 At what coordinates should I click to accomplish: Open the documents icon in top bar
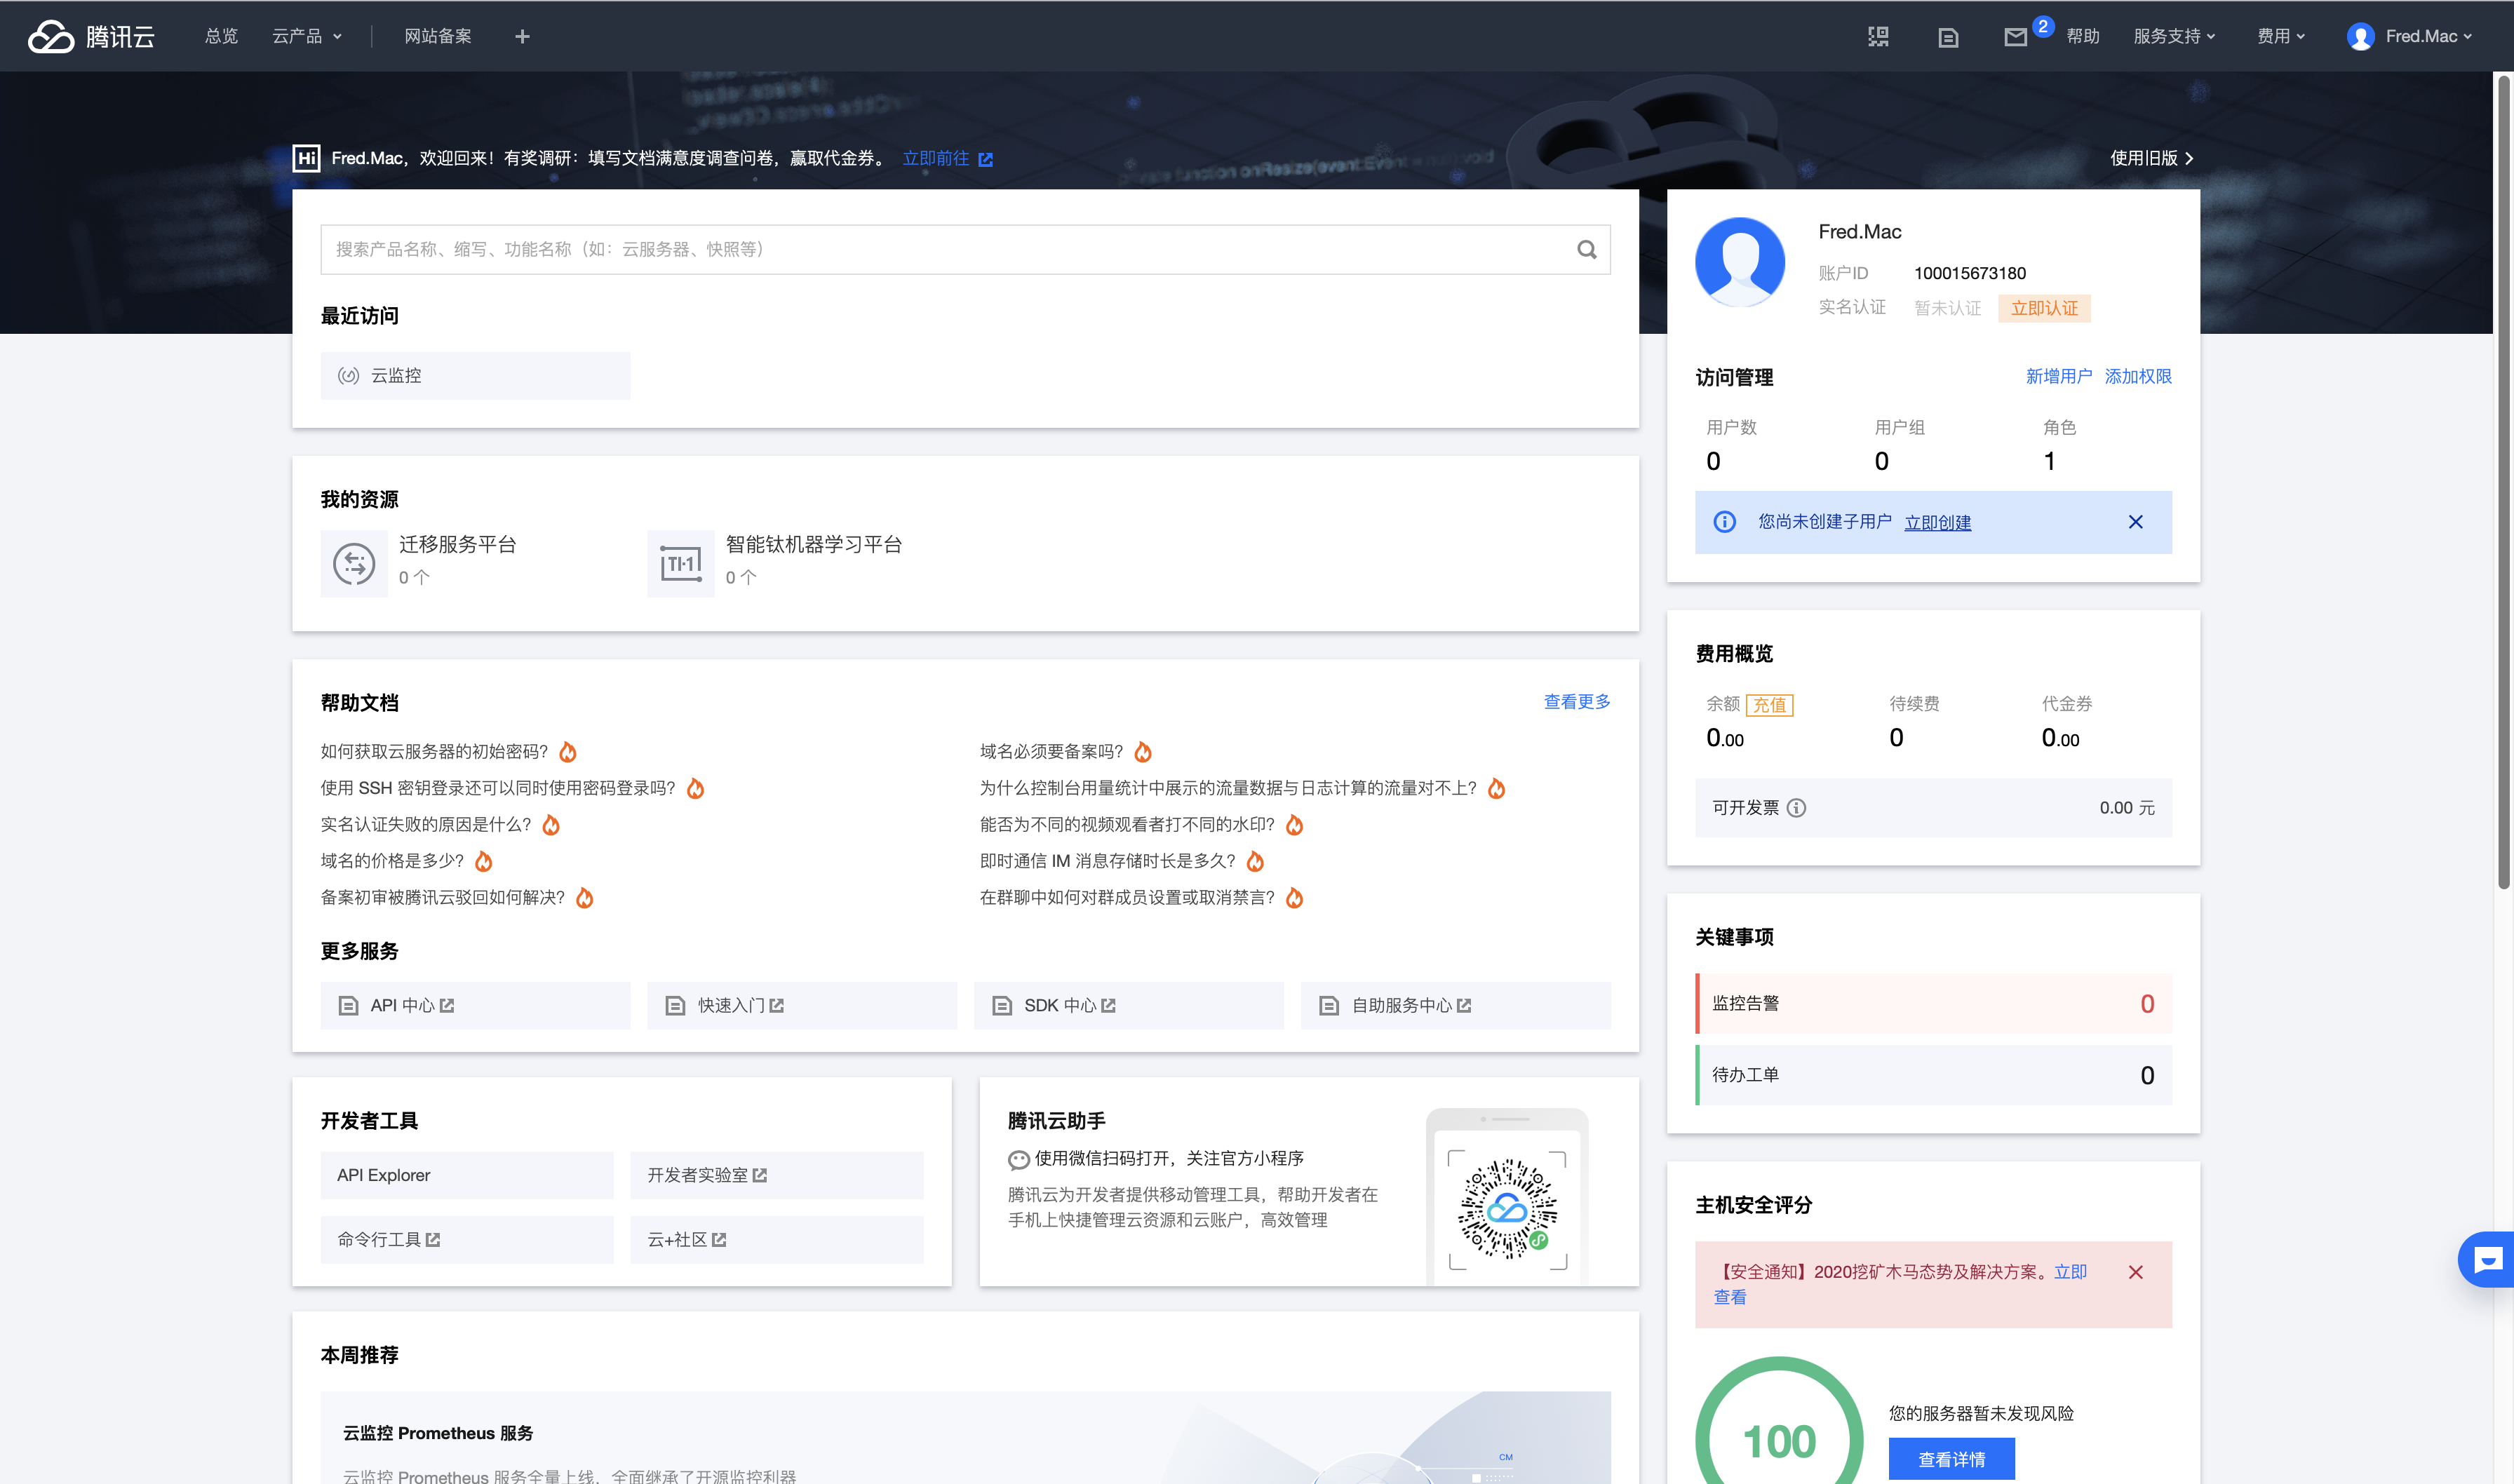tap(1947, 37)
